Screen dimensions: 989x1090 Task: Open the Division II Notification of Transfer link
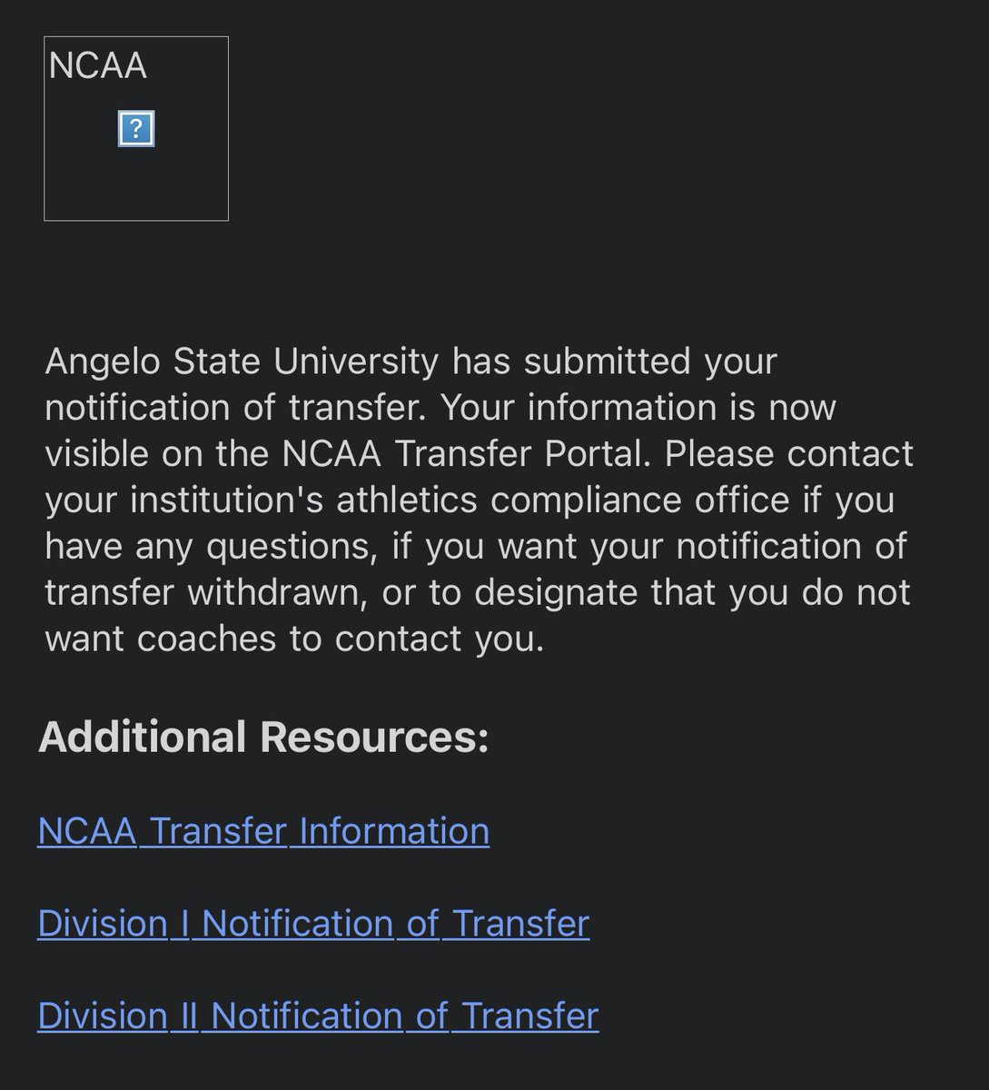(318, 1016)
